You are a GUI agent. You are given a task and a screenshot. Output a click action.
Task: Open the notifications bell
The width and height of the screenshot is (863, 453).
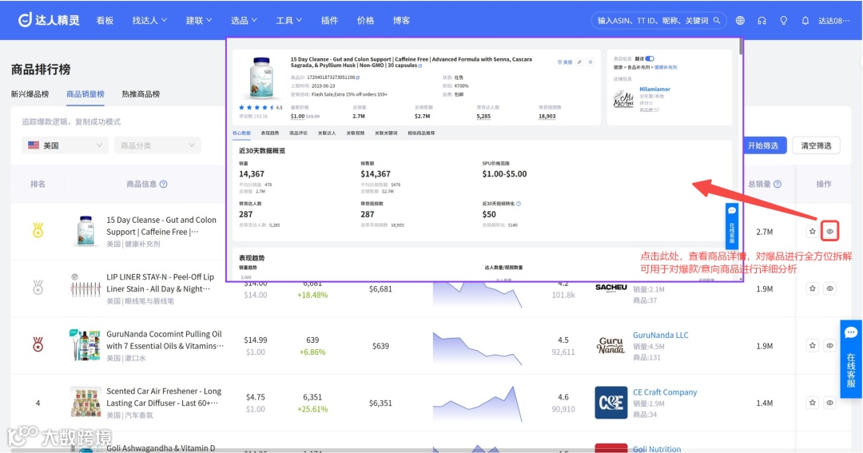click(x=805, y=20)
